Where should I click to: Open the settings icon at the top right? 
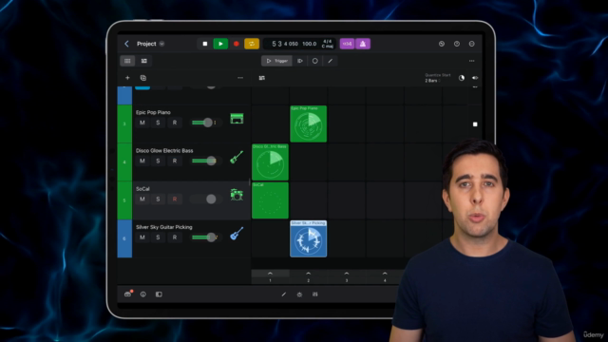(x=472, y=44)
